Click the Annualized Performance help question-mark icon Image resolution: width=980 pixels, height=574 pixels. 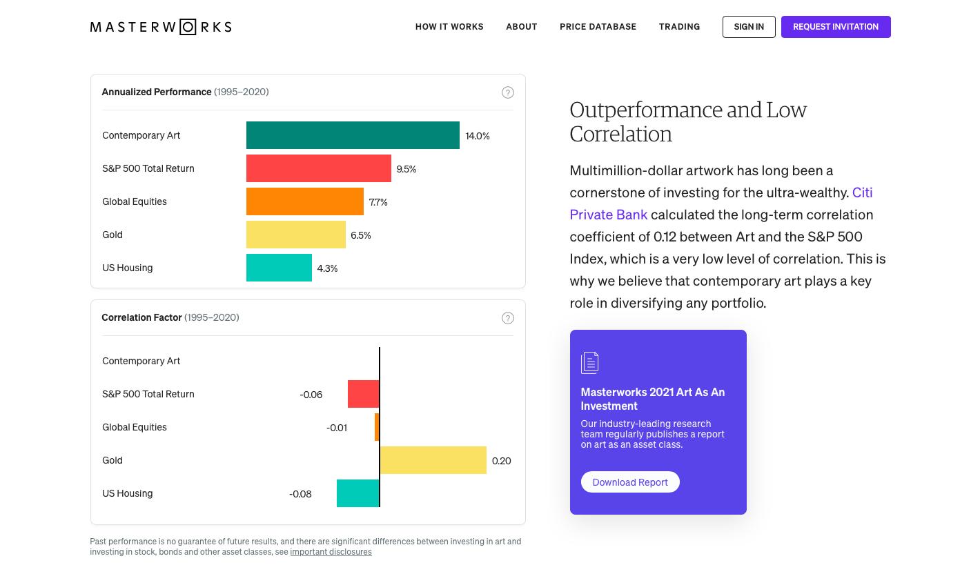pos(508,92)
